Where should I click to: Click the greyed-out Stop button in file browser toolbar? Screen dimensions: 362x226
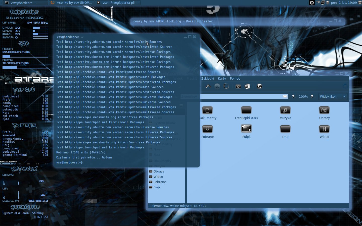(217, 86)
